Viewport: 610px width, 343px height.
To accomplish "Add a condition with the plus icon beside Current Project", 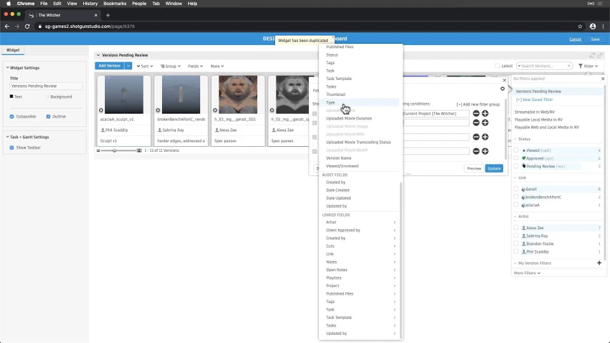I will point(485,114).
